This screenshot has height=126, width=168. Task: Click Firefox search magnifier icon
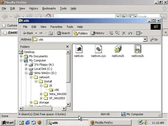point(163,16)
